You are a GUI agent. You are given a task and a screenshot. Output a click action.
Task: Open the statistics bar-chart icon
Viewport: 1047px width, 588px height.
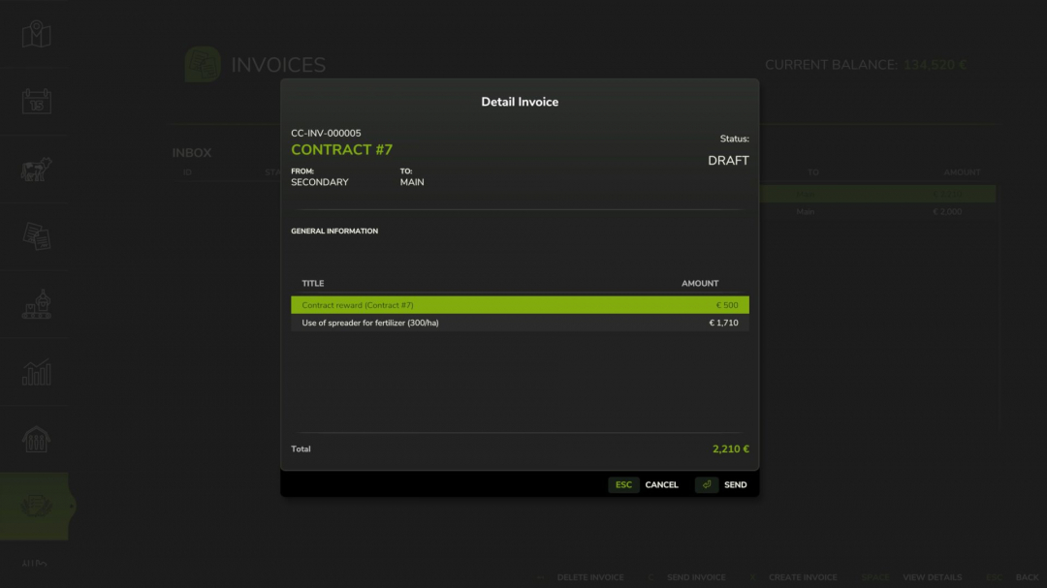click(x=35, y=371)
